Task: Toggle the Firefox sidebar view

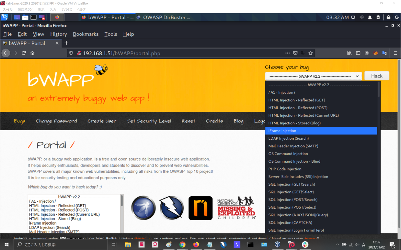Action: [x=358, y=53]
